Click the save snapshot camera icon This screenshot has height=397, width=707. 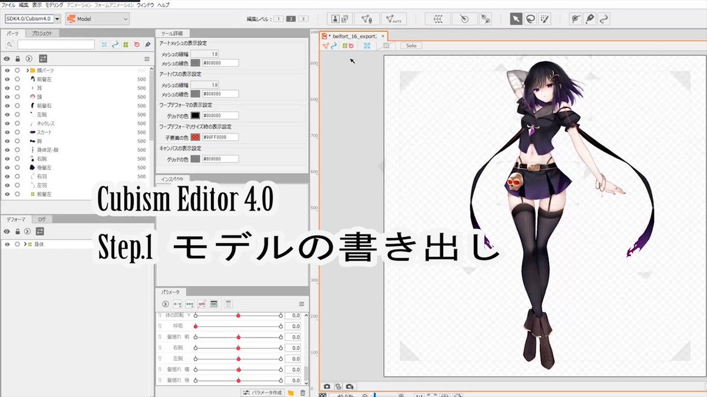tap(351, 386)
